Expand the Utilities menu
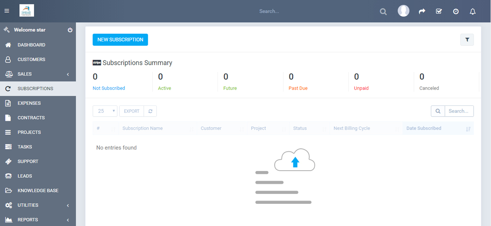Viewport: 491px width, 226px height. [x=38, y=205]
